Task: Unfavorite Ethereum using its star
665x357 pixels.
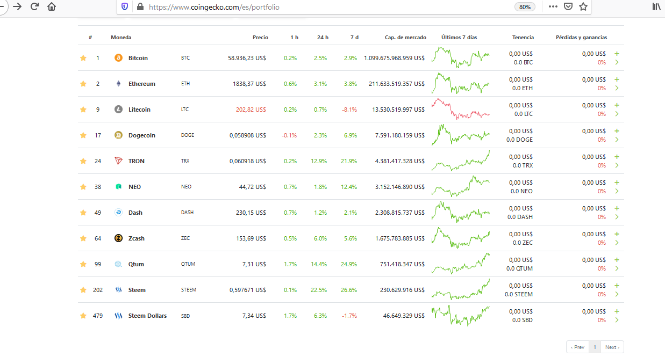Action: pyautogui.click(x=83, y=84)
